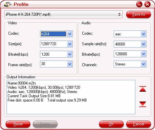Click the 'Audio' group label
The image size is (155, 130).
[86, 23]
